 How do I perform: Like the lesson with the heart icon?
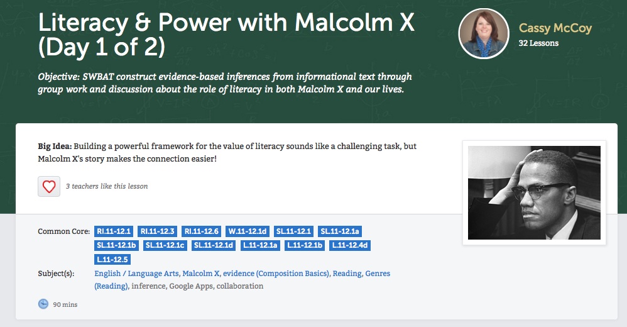point(49,187)
